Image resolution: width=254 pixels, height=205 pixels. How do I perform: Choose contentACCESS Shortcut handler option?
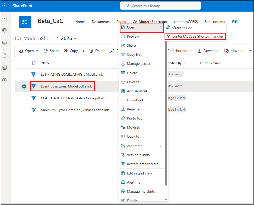pyautogui.click(x=198, y=36)
